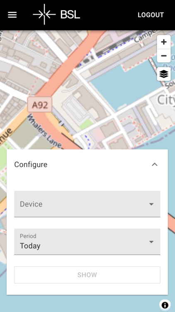Open the Device dropdown
Viewport: 175px width, 312px height.
pyautogui.click(x=87, y=204)
